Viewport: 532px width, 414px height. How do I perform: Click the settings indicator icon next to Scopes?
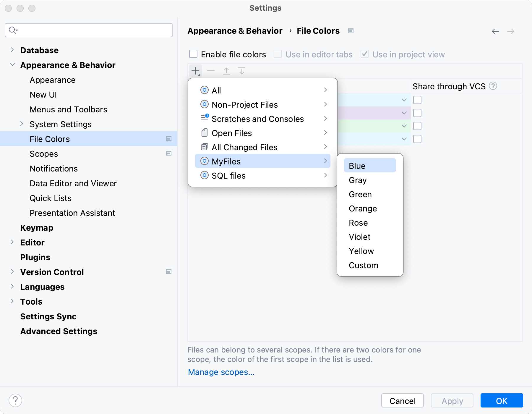click(x=169, y=153)
